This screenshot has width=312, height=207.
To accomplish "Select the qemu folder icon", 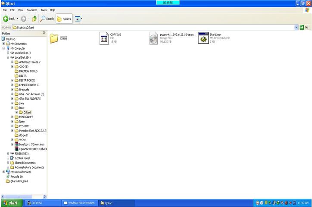I will (54, 38).
